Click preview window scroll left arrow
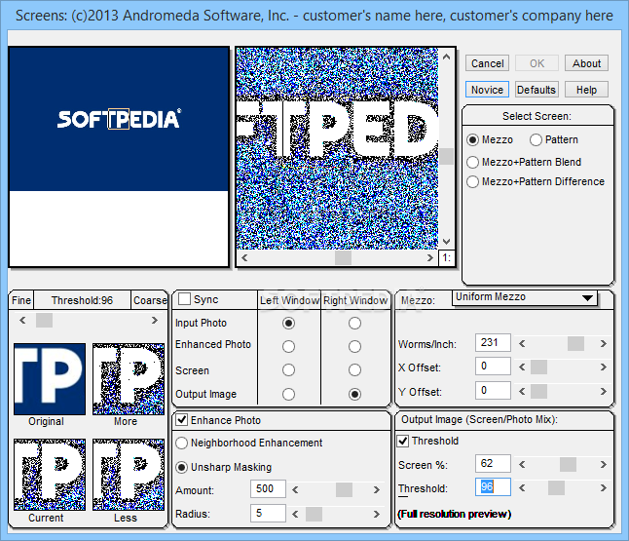This screenshot has width=629, height=541. pyautogui.click(x=244, y=258)
